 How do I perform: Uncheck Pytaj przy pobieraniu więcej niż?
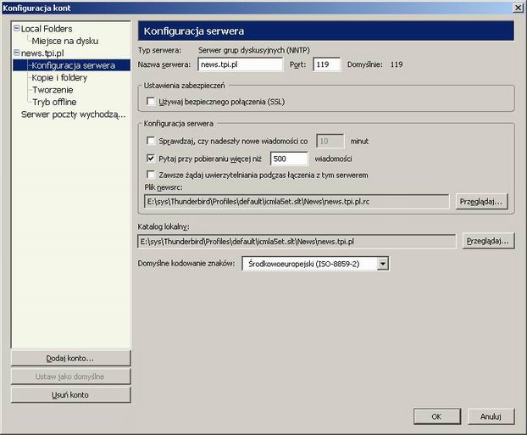pyautogui.click(x=151, y=159)
